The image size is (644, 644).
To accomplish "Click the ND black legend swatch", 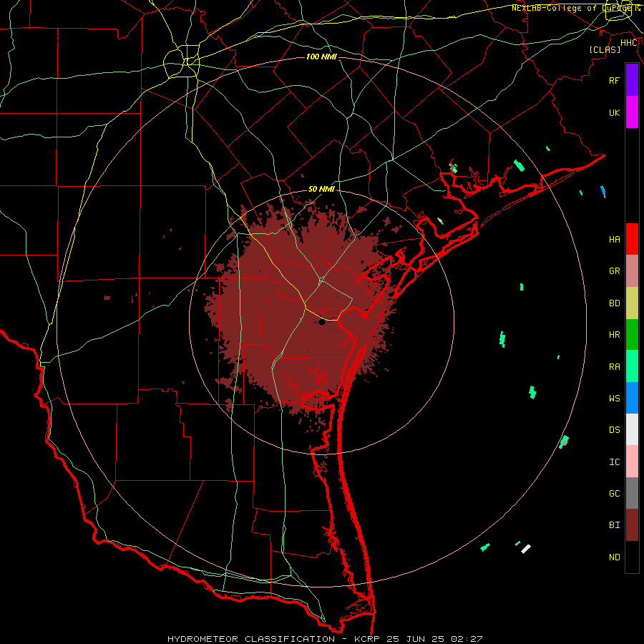I will tap(632, 557).
